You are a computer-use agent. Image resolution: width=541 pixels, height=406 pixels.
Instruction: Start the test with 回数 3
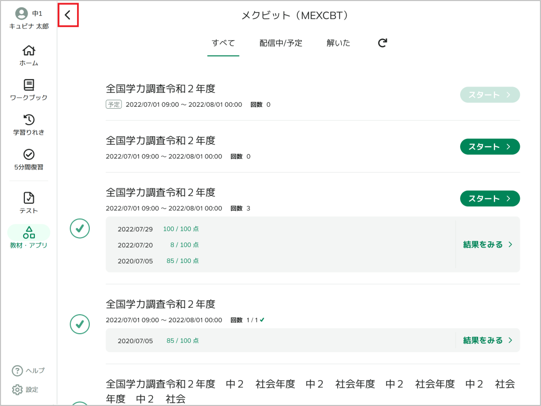pos(490,199)
